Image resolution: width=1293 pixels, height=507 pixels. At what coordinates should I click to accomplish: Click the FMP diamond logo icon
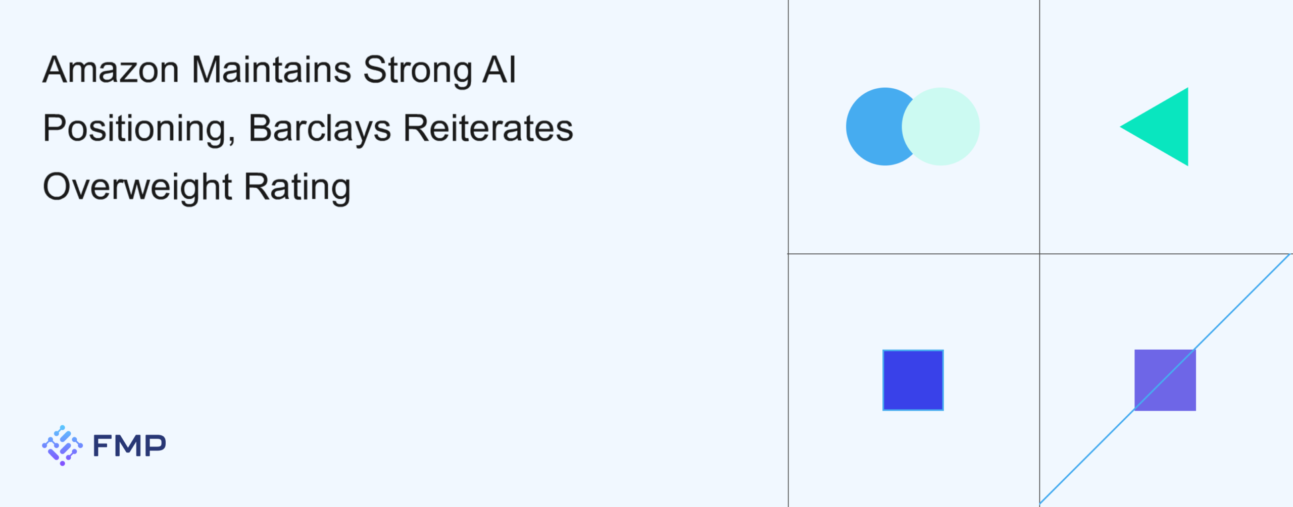pyautogui.click(x=62, y=445)
